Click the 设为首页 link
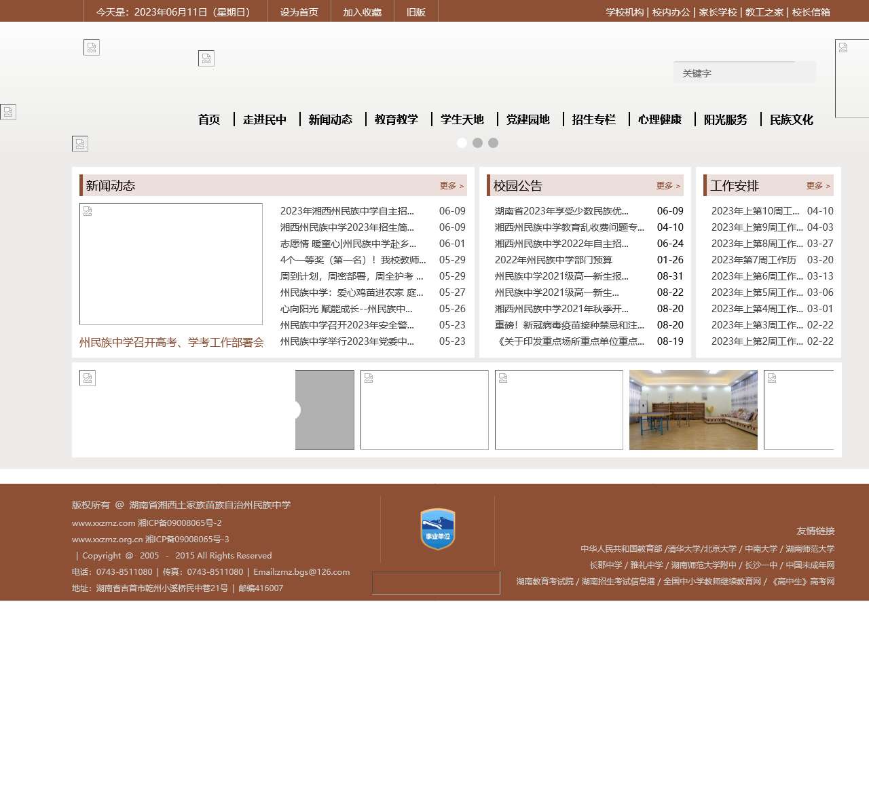The image size is (869, 792). (299, 12)
